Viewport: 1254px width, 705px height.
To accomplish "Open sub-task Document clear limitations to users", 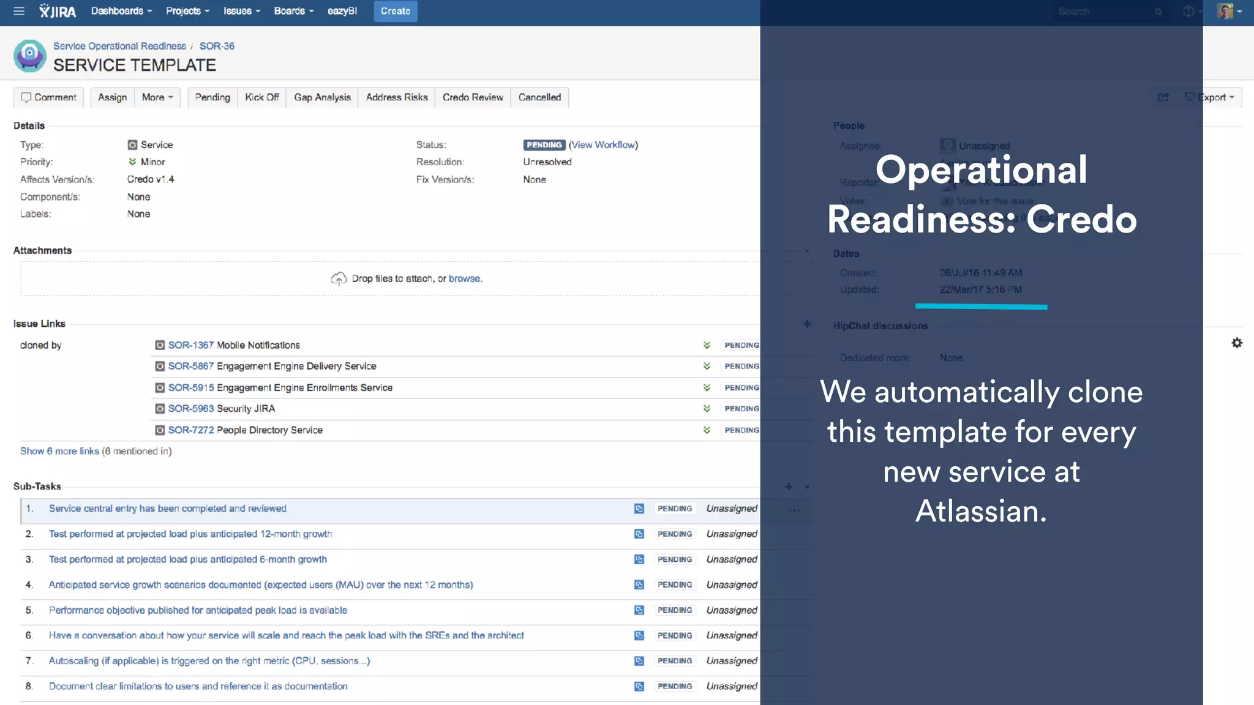I will (x=198, y=687).
